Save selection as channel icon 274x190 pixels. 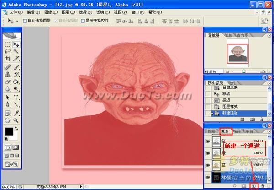pyautogui.click(x=244, y=185)
